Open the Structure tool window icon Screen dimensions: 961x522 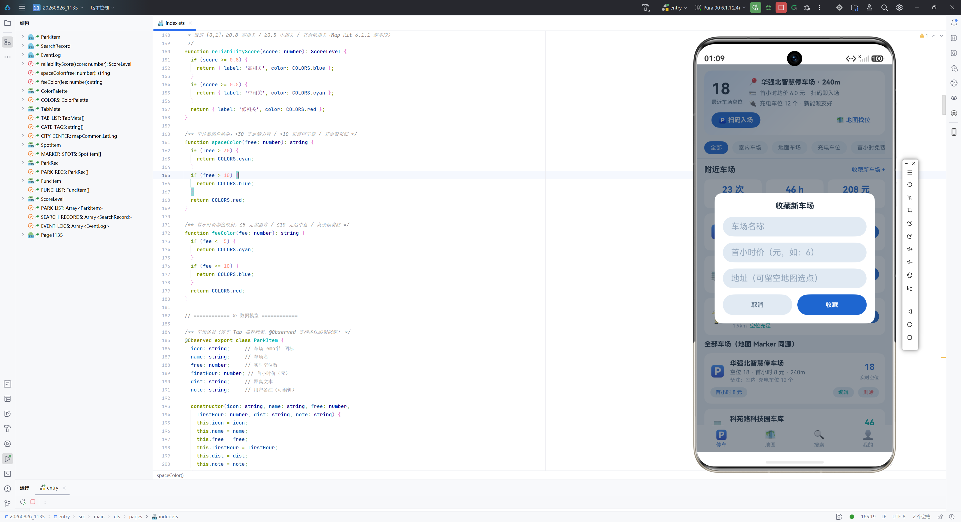point(8,42)
